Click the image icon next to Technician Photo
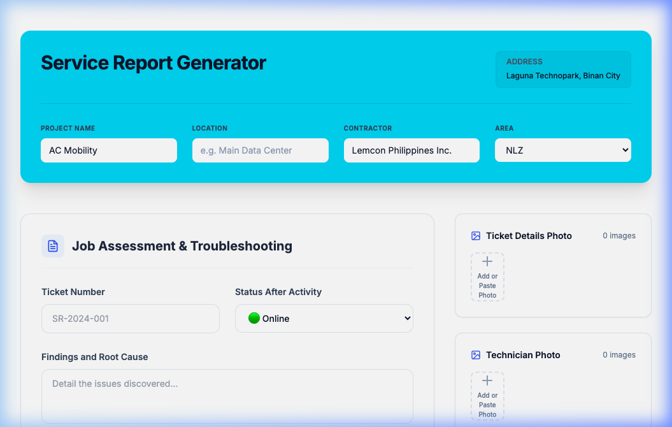 (476, 355)
